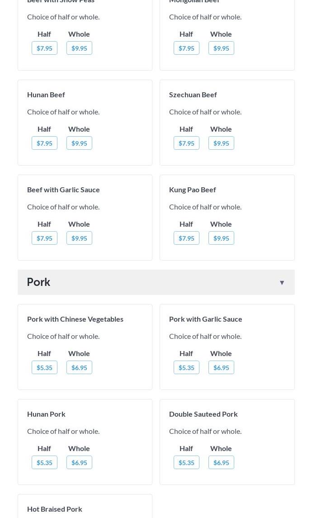Select Half Pork with Chinese Vegetables

coord(44,367)
